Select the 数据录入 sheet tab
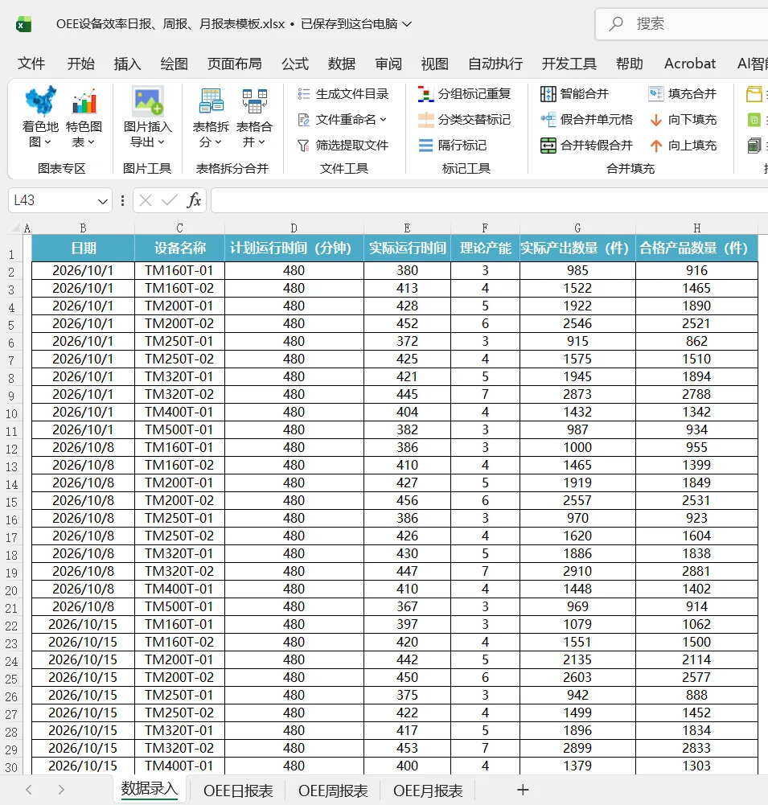Screen dimensions: 768x805 (x=150, y=789)
